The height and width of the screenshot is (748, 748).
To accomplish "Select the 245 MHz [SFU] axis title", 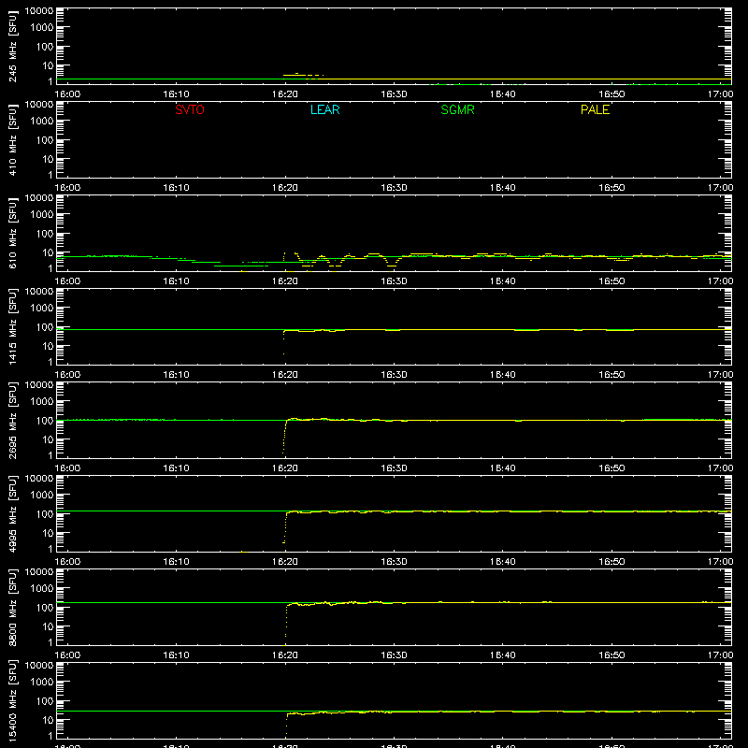I will (12, 46).
